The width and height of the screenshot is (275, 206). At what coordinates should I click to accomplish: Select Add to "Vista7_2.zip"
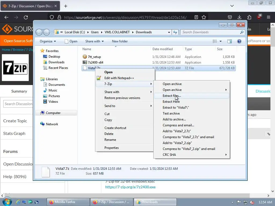191,143
